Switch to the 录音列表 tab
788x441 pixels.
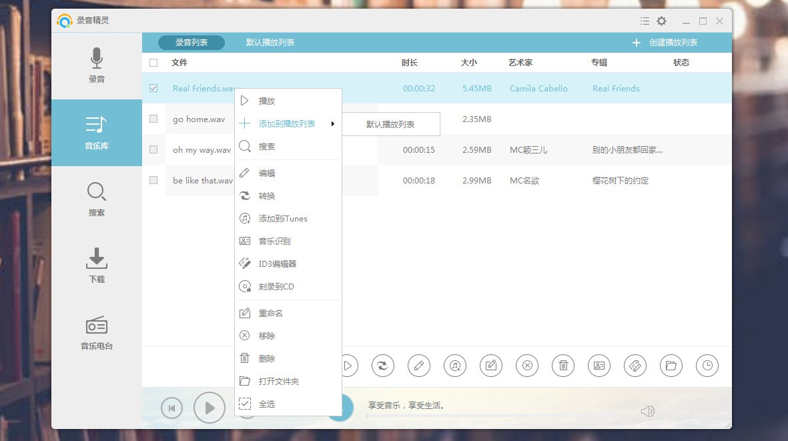tap(191, 43)
